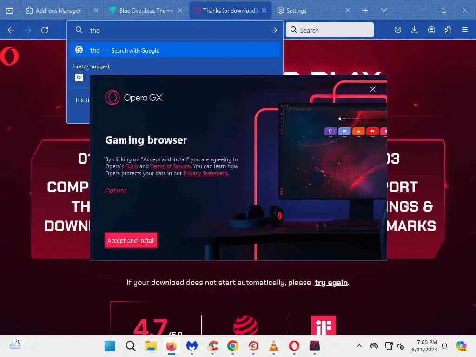The width and height of the screenshot is (476, 357).
Task: Open the Windows Start menu
Action: pyautogui.click(x=110, y=346)
